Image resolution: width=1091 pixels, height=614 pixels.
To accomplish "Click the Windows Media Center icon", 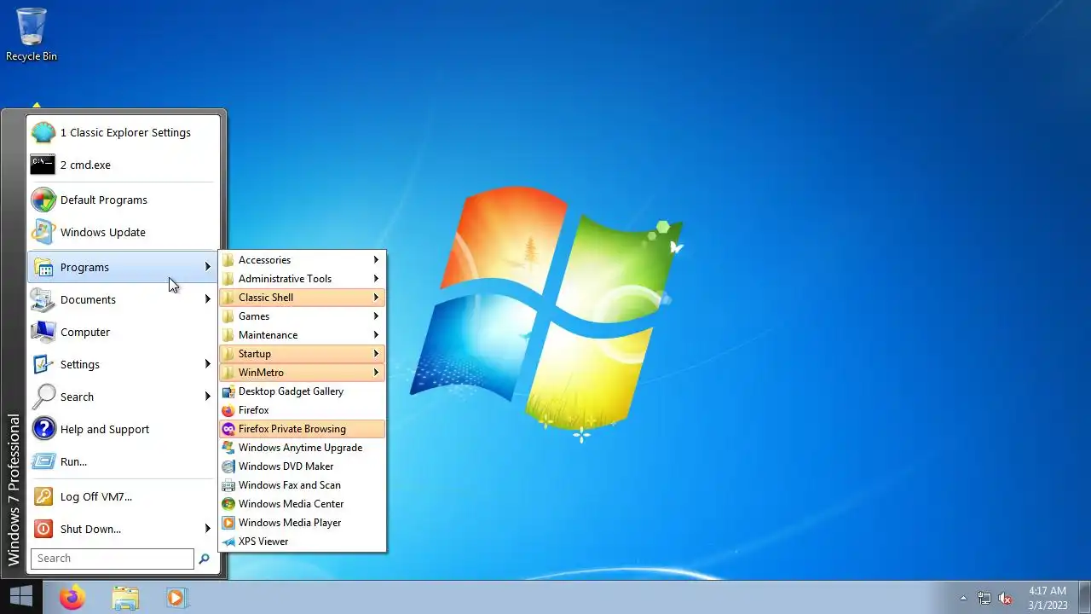I will pyautogui.click(x=228, y=504).
